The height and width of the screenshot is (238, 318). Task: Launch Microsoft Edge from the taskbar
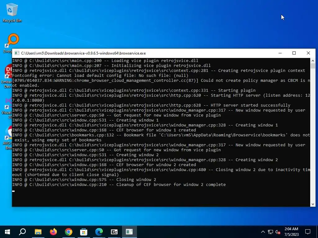pos(99,232)
